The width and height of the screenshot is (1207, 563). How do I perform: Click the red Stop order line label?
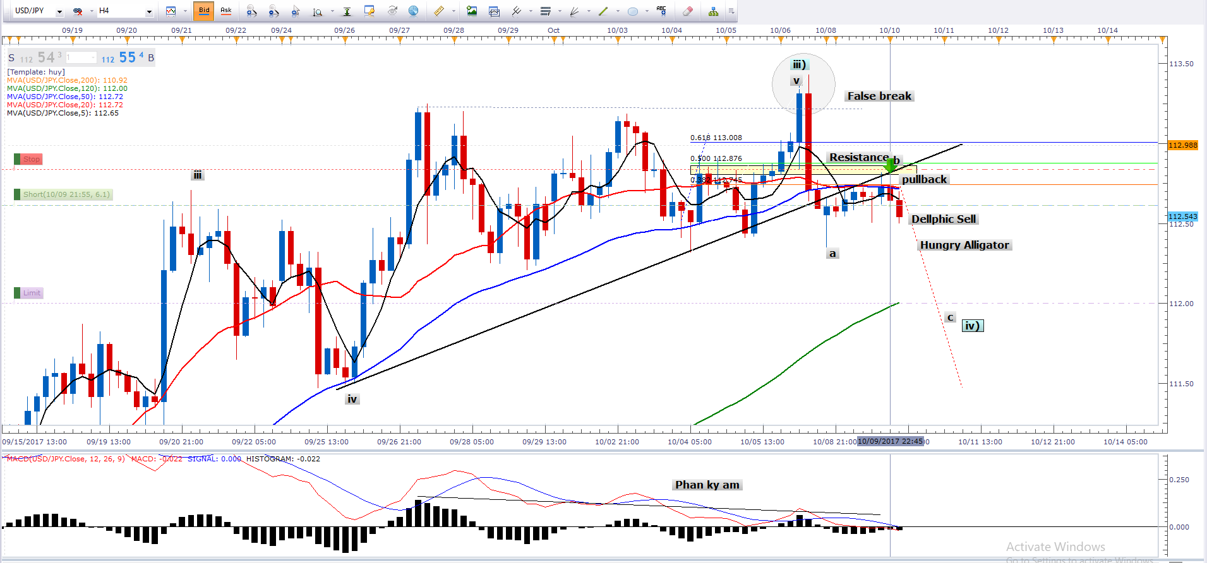pos(31,159)
